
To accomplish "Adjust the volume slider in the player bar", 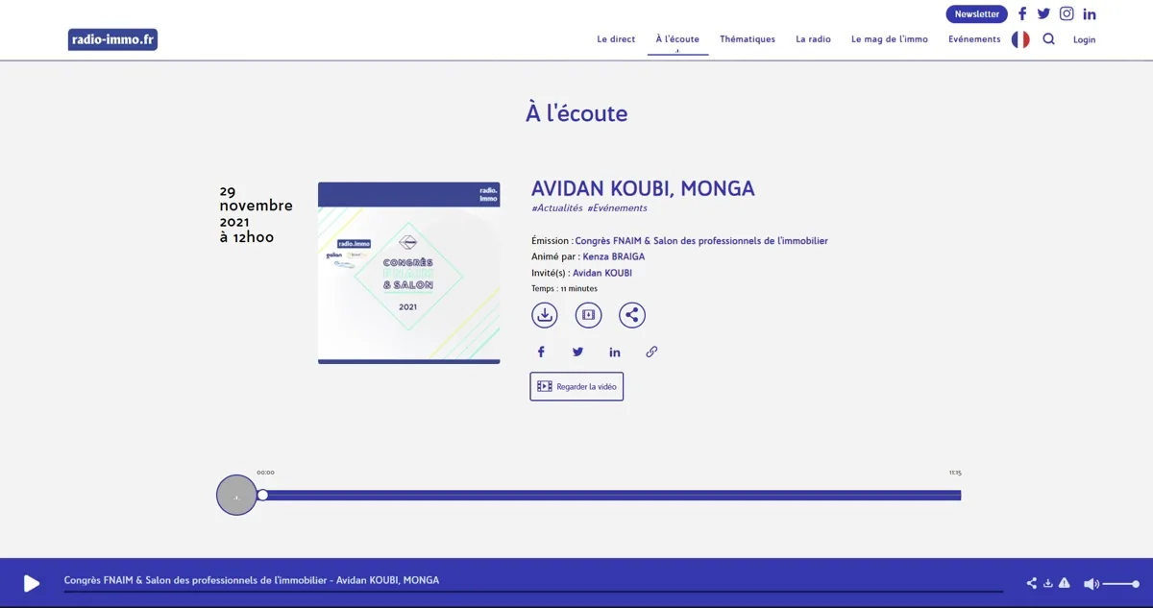I will [x=1121, y=584].
